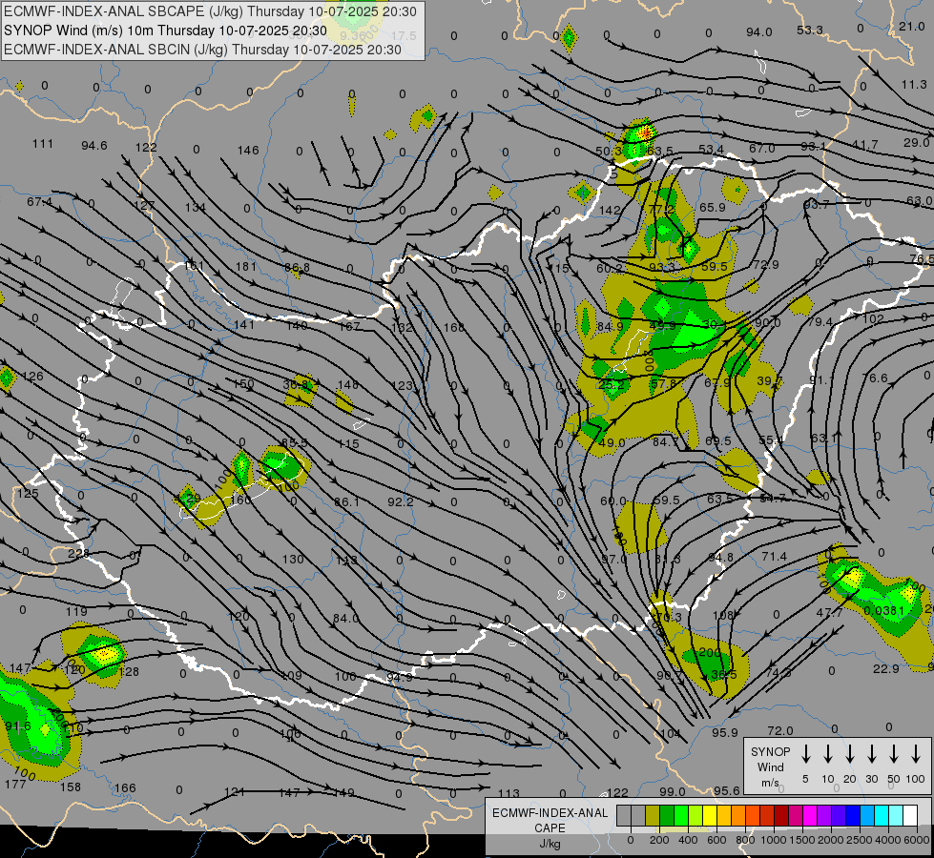This screenshot has width=934, height=858.
Task: Click the 30 m/s arrow in wind legend
Action: (871, 754)
